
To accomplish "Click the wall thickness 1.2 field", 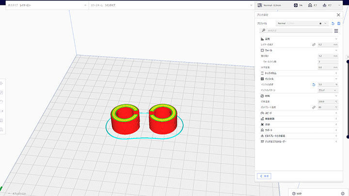I will [x=328, y=56].
